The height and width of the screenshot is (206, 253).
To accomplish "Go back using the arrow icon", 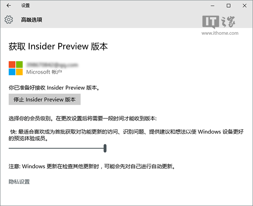I will (9, 5).
